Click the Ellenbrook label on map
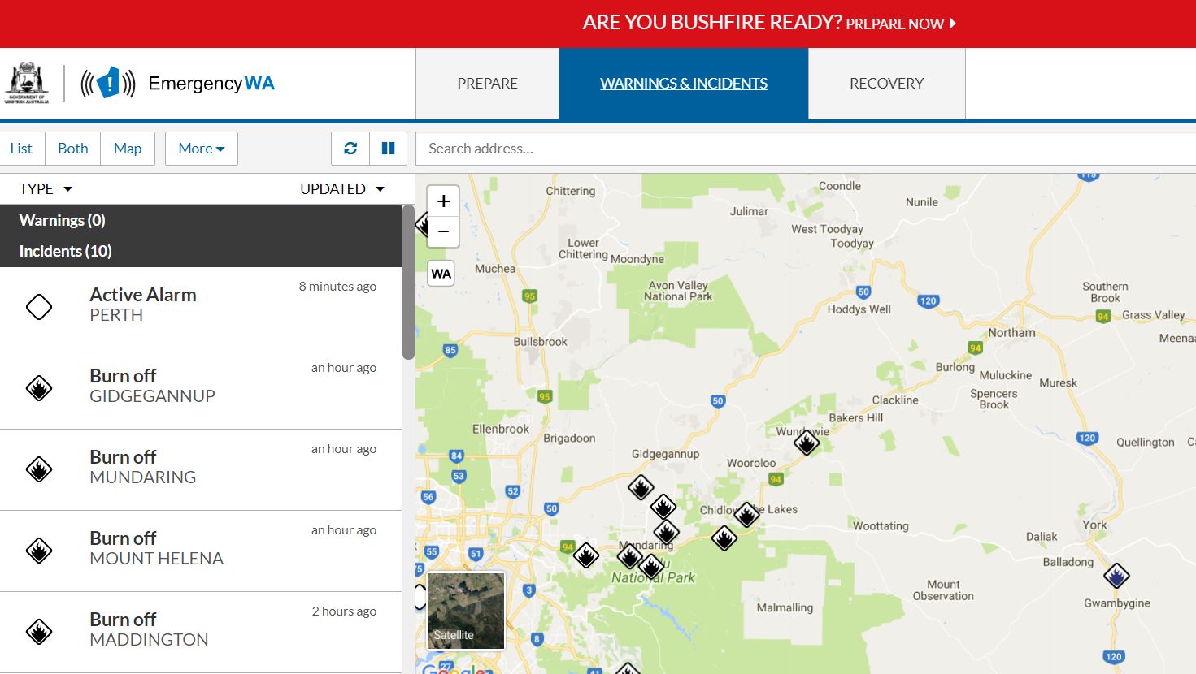 click(501, 429)
